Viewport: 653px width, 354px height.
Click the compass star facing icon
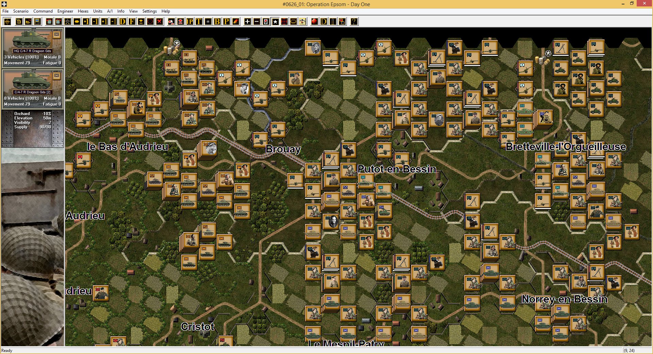(x=68, y=22)
